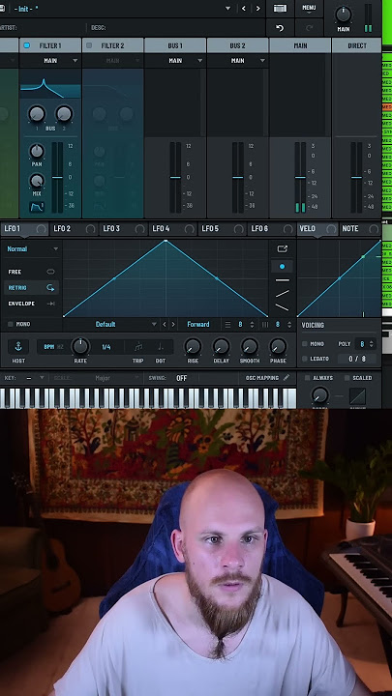
Task: Switch to the LFO 5 tab
Action: click(222, 229)
